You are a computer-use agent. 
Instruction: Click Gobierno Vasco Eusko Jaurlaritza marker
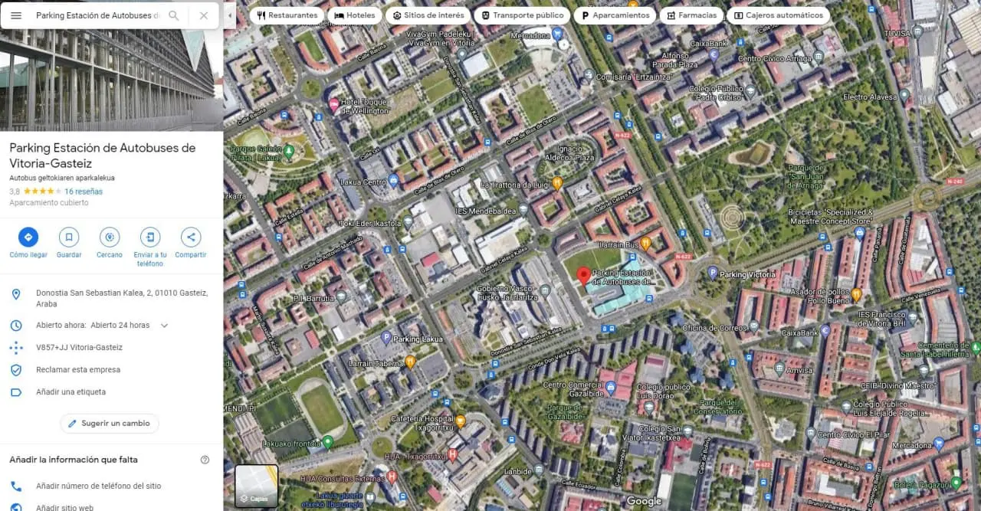544,290
